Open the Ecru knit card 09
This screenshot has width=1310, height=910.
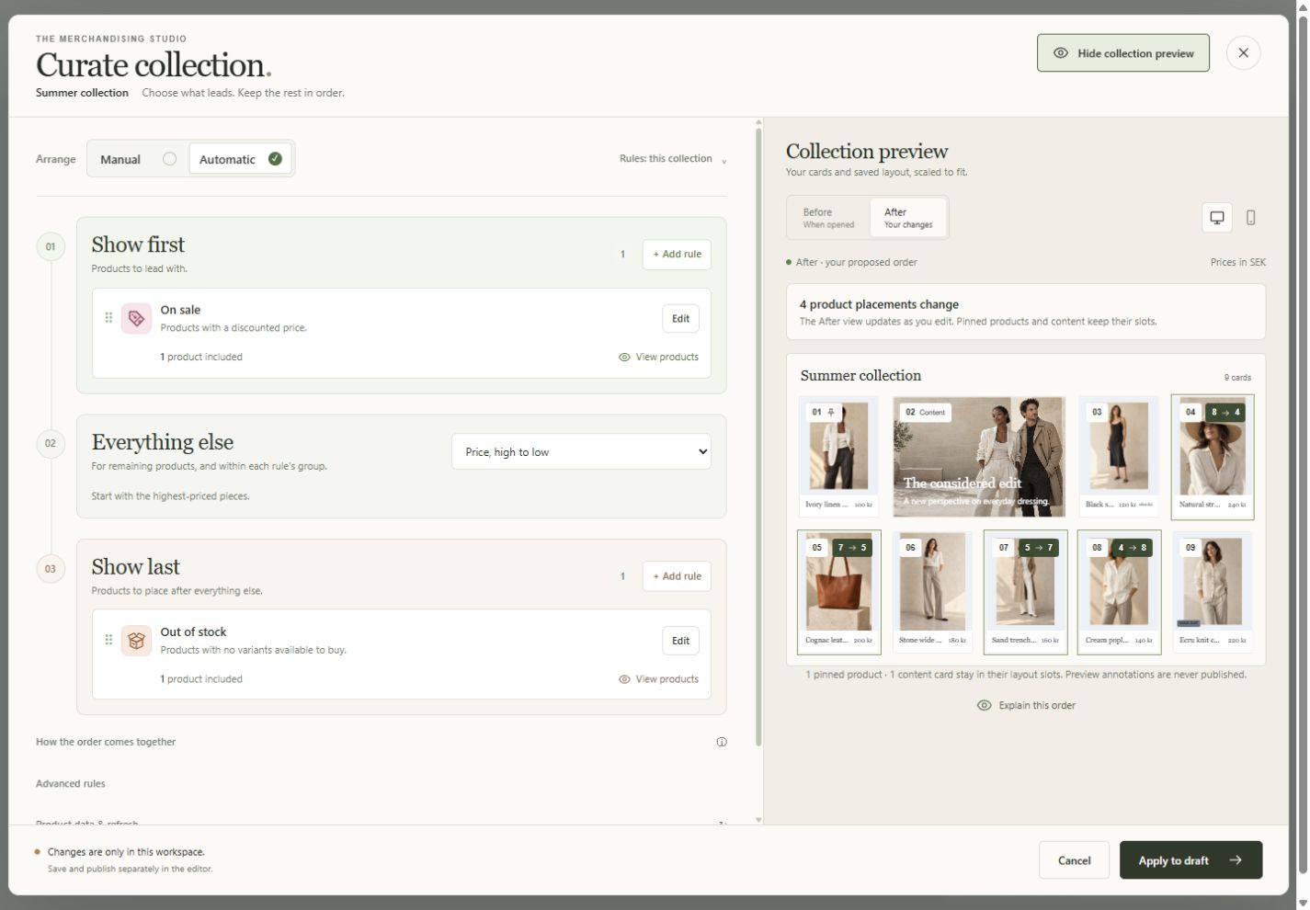click(1213, 592)
